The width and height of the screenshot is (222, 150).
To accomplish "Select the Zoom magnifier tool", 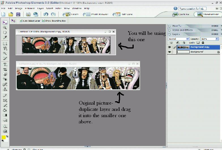I will coord(5,28).
